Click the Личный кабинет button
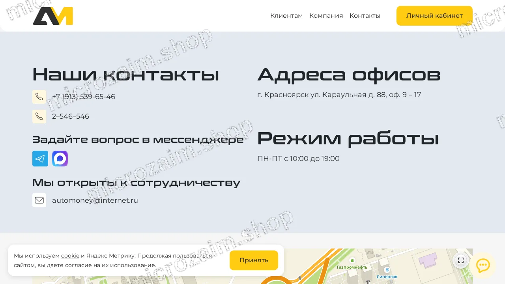 point(434,16)
